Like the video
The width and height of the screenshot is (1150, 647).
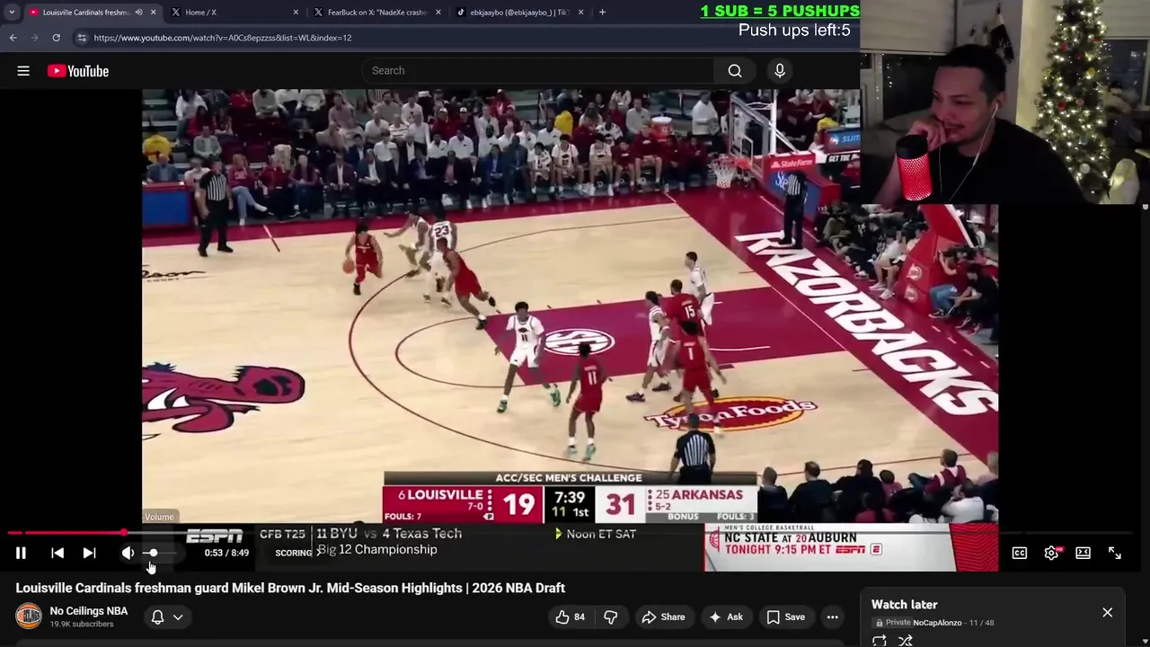tap(570, 616)
